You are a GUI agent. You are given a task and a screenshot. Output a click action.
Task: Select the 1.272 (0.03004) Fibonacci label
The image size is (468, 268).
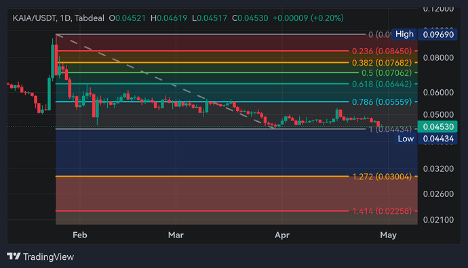click(382, 177)
